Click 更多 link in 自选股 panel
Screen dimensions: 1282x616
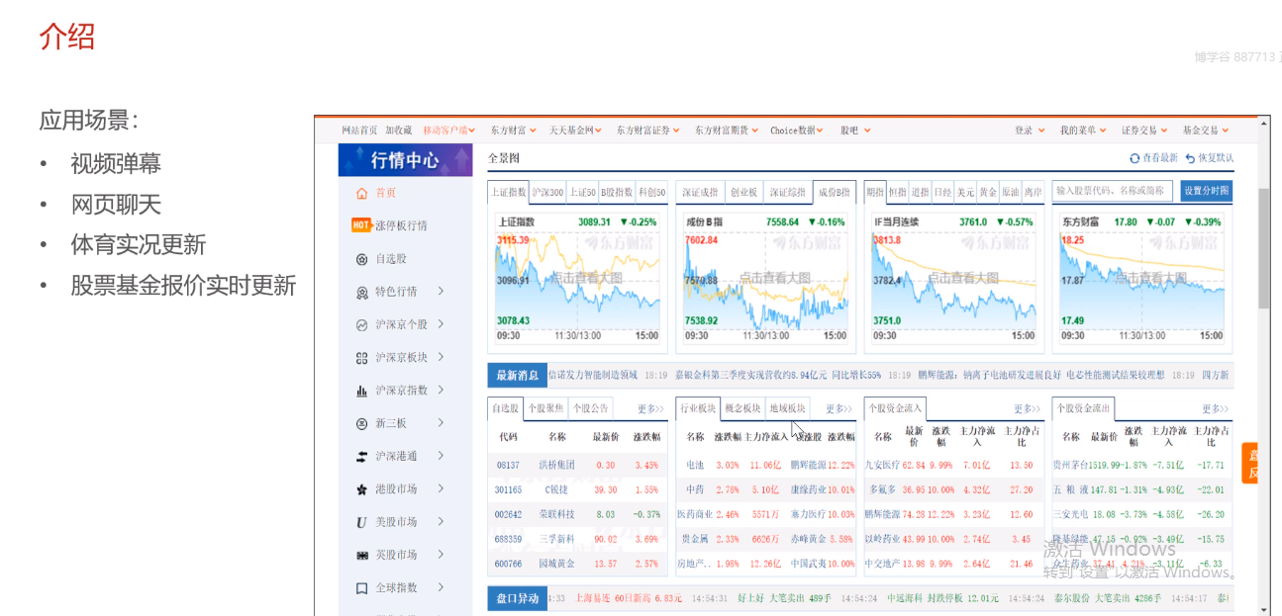[x=650, y=409]
